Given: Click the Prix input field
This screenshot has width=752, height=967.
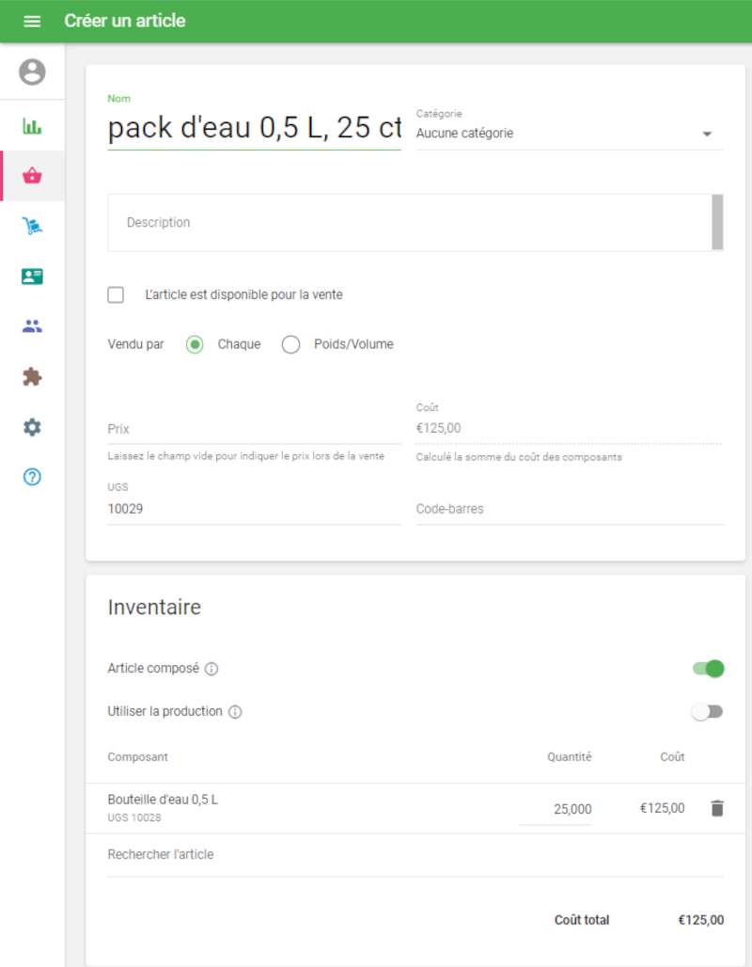Looking at the screenshot, I should [x=254, y=429].
